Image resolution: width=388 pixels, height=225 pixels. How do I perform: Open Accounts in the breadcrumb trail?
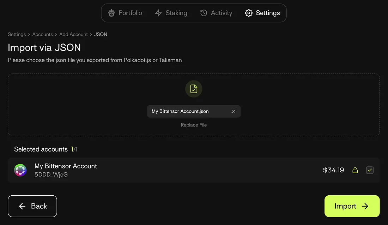[x=42, y=34]
